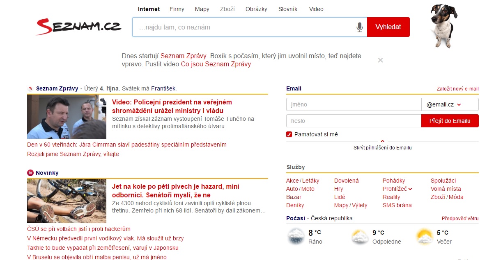Click the Novinky section icon
The image size is (503, 260).
(30, 173)
